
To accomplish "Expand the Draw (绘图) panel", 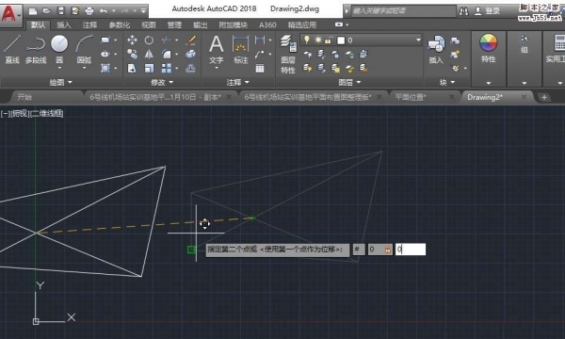I will [60, 83].
